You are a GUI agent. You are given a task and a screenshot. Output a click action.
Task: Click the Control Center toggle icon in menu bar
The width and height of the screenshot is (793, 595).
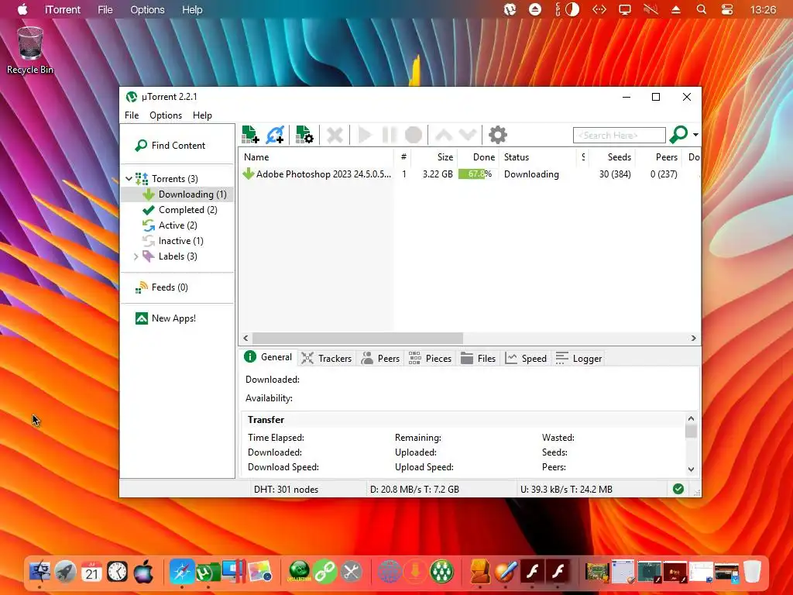[x=726, y=9]
